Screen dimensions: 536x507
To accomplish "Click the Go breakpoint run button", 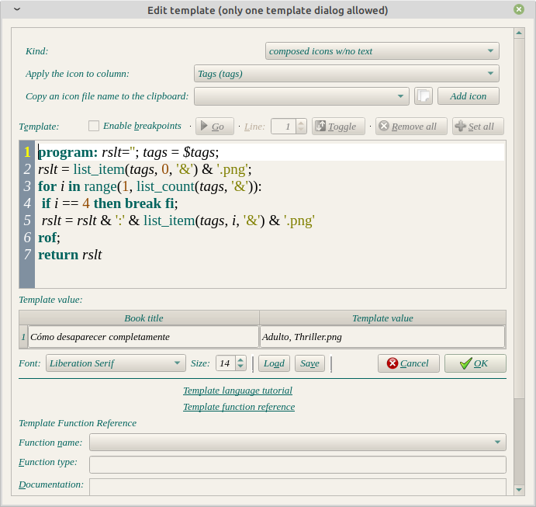I will coord(215,127).
